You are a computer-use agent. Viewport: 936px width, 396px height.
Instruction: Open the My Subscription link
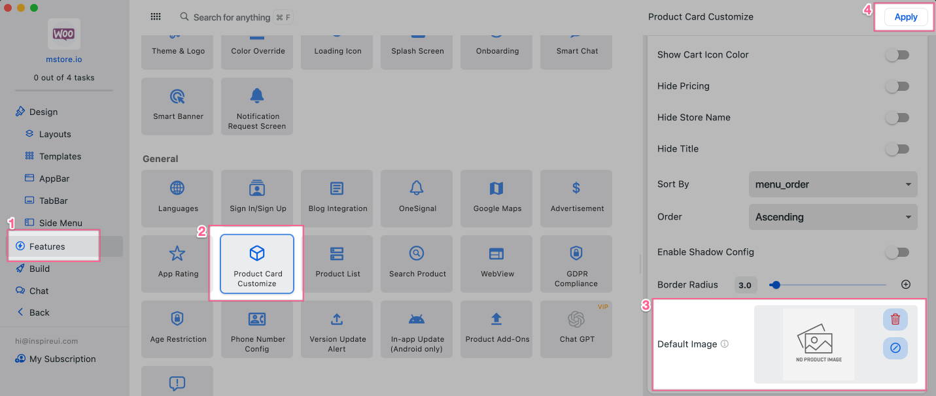coord(62,359)
